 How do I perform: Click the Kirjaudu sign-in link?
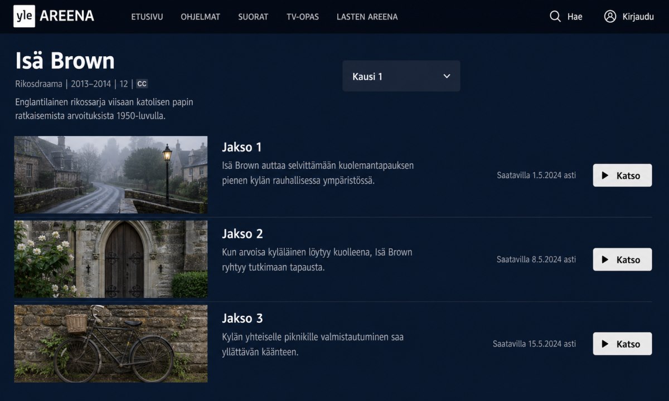tap(638, 17)
